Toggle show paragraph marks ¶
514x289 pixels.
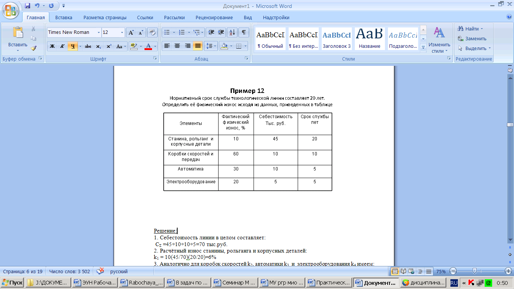[x=244, y=32]
